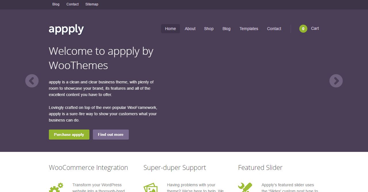Viewport: 368px width, 192px height.
Task: Go to previous slide arrow
Action: coord(32,81)
